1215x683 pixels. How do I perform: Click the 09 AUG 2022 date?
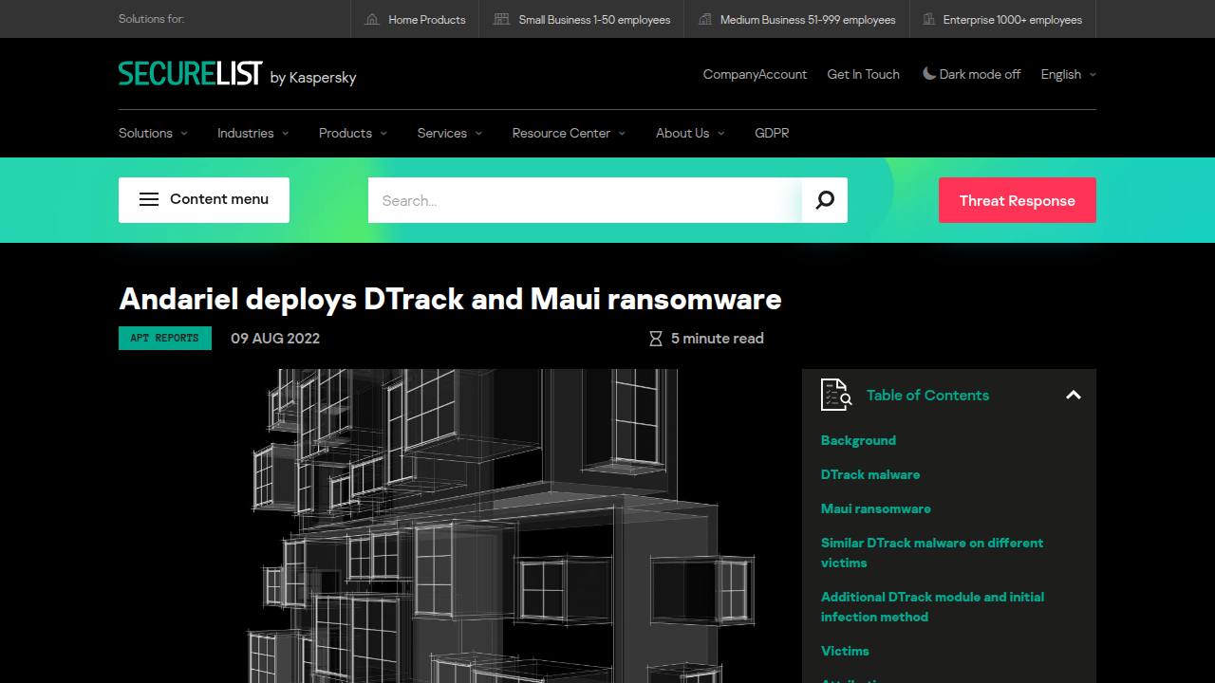[275, 338]
